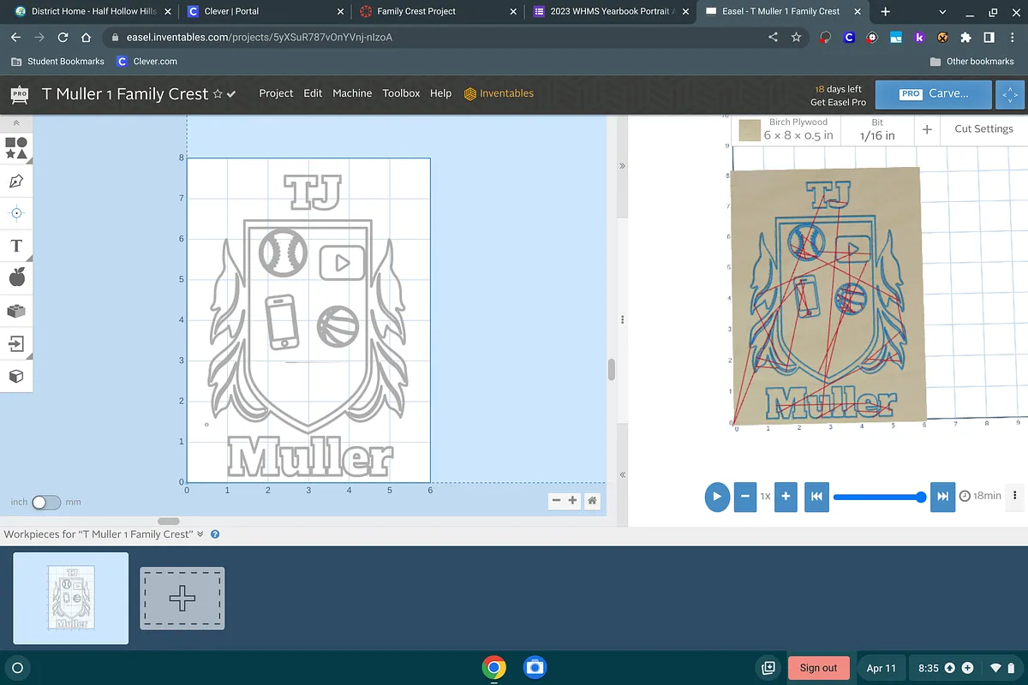Select the Text tool
Image resolution: width=1028 pixels, height=685 pixels.
[16, 247]
